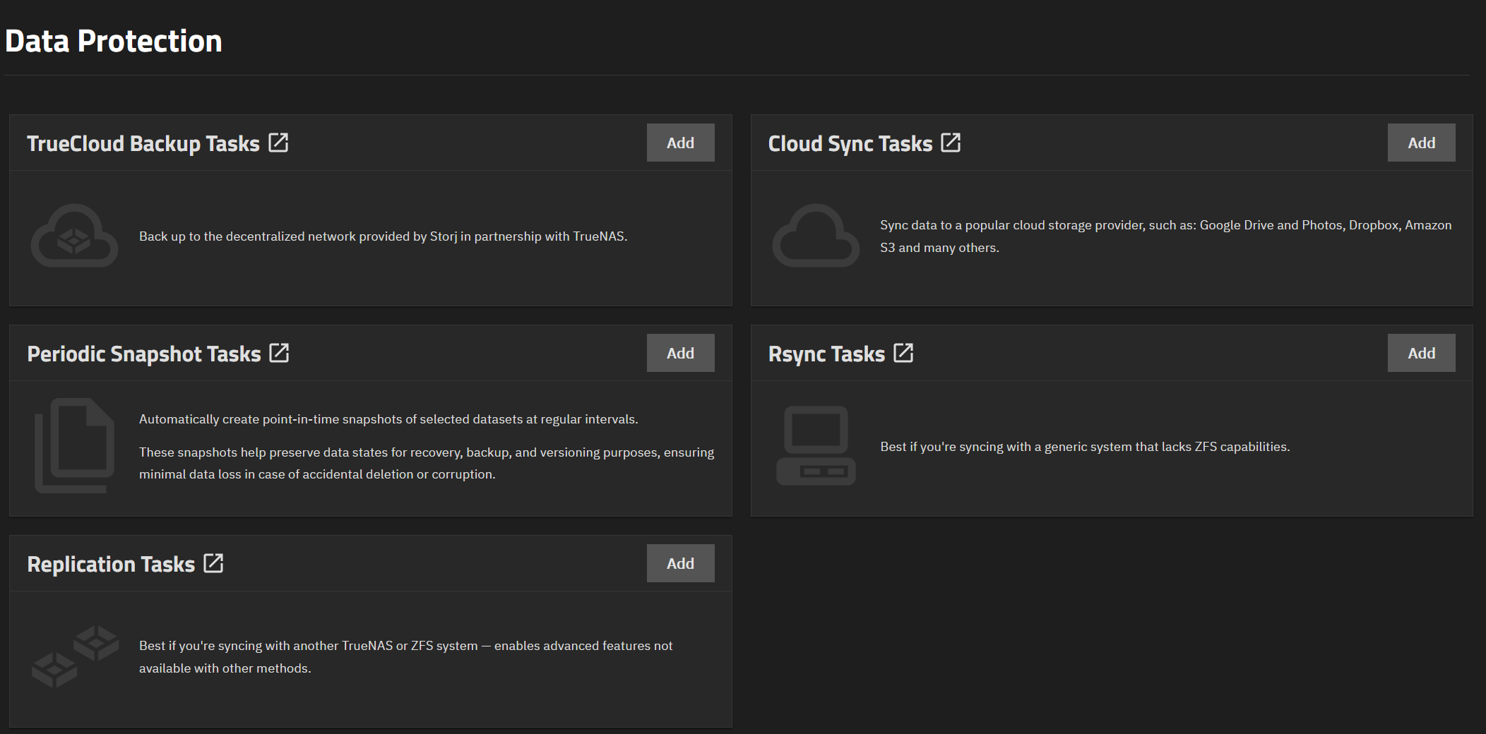This screenshot has width=1486, height=734.
Task: Add a new Replication task
Action: click(x=679, y=562)
